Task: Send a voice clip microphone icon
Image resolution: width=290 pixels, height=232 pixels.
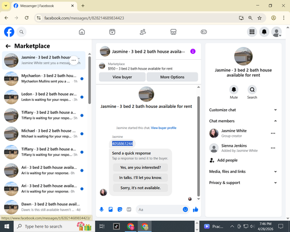Action: (101, 209)
